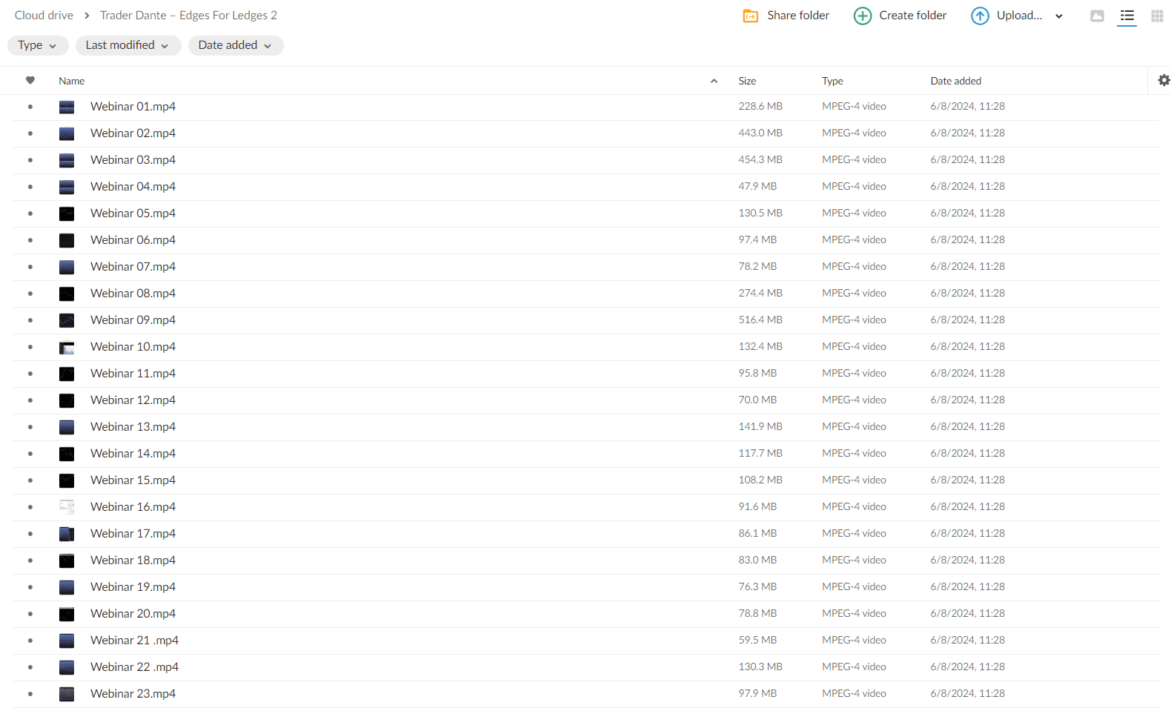Click the Webinar 23.mp4 video icon
Image resolution: width=1171 pixels, height=711 pixels.
tap(67, 694)
